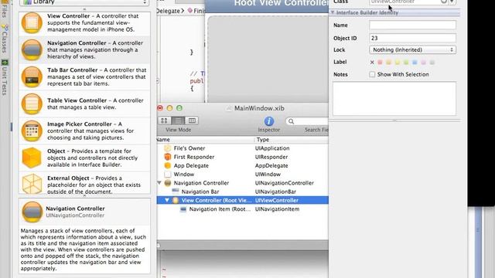Pick the yellow label color

398,63
